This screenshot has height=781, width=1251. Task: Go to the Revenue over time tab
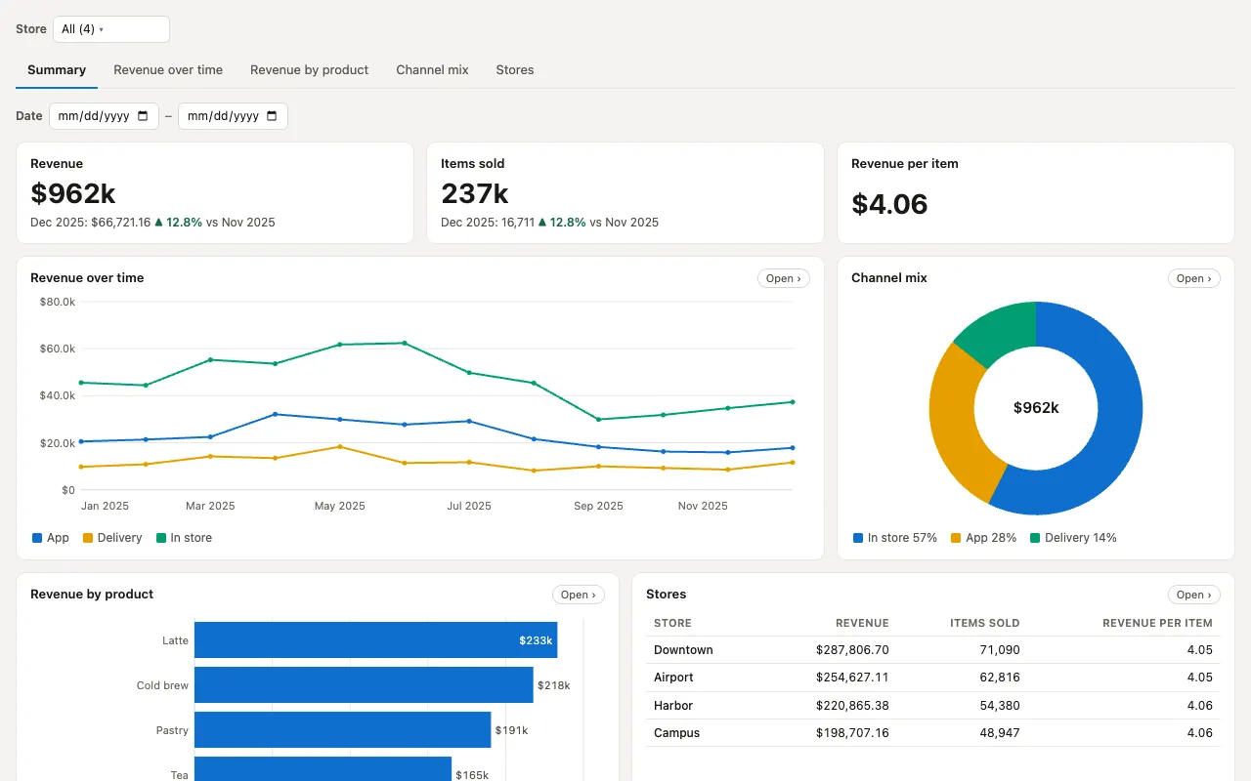click(168, 70)
